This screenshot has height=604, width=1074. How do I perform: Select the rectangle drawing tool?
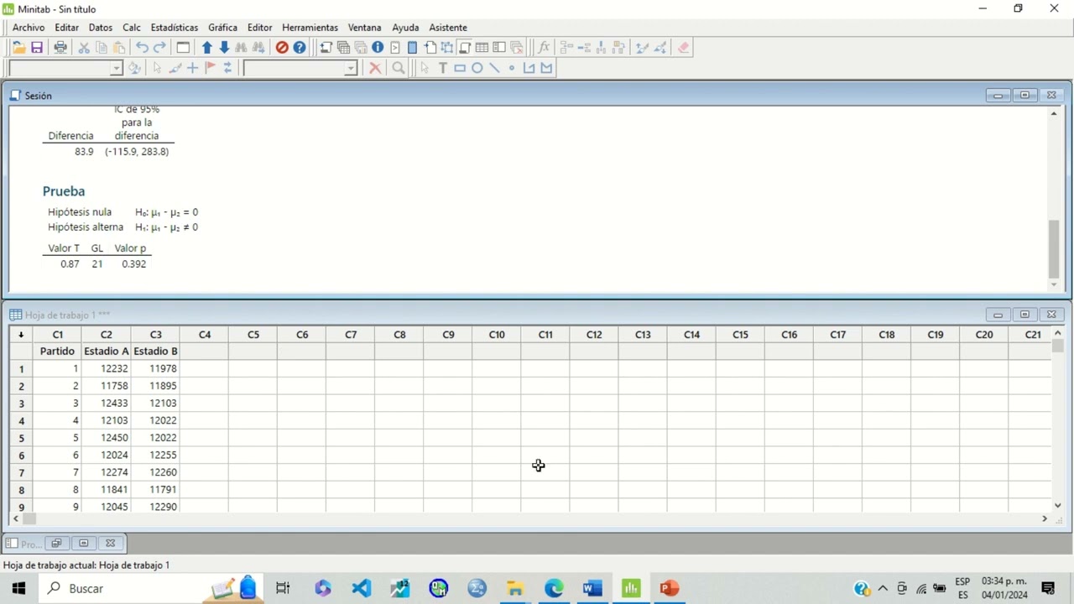click(x=460, y=68)
